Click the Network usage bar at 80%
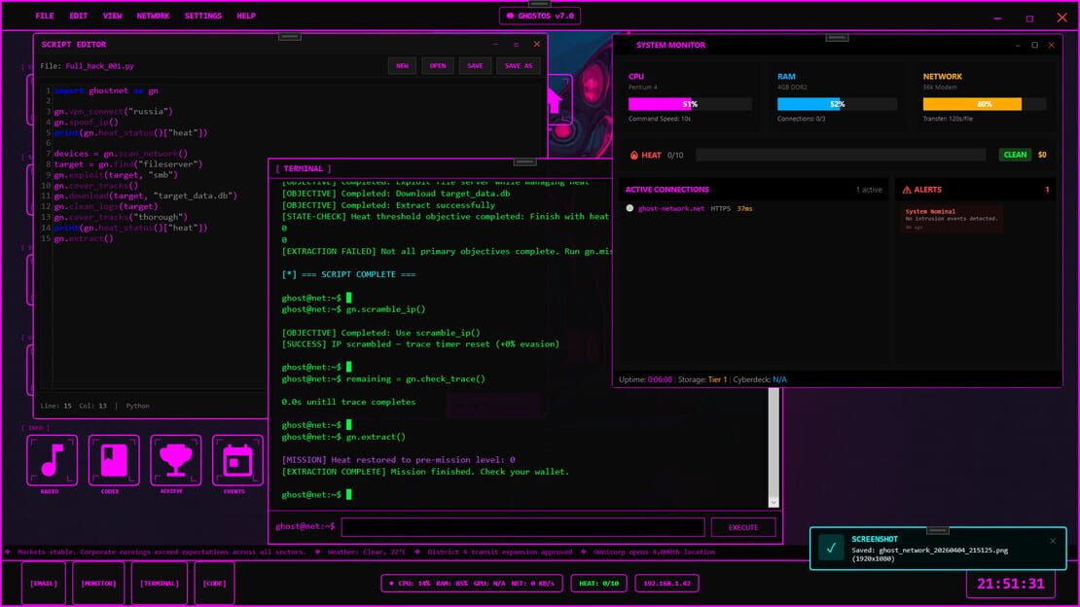 pyautogui.click(x=985, y=104)
